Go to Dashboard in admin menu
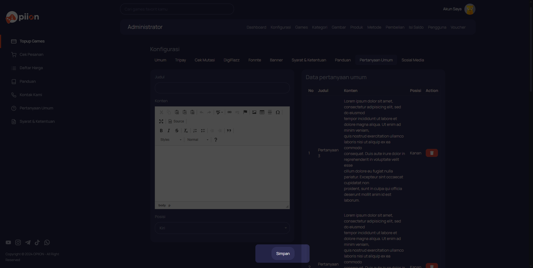The height and width of the screenshot is (268, 533). (256, 27)
